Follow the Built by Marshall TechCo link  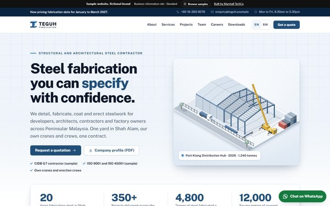[x=229, y=4]
